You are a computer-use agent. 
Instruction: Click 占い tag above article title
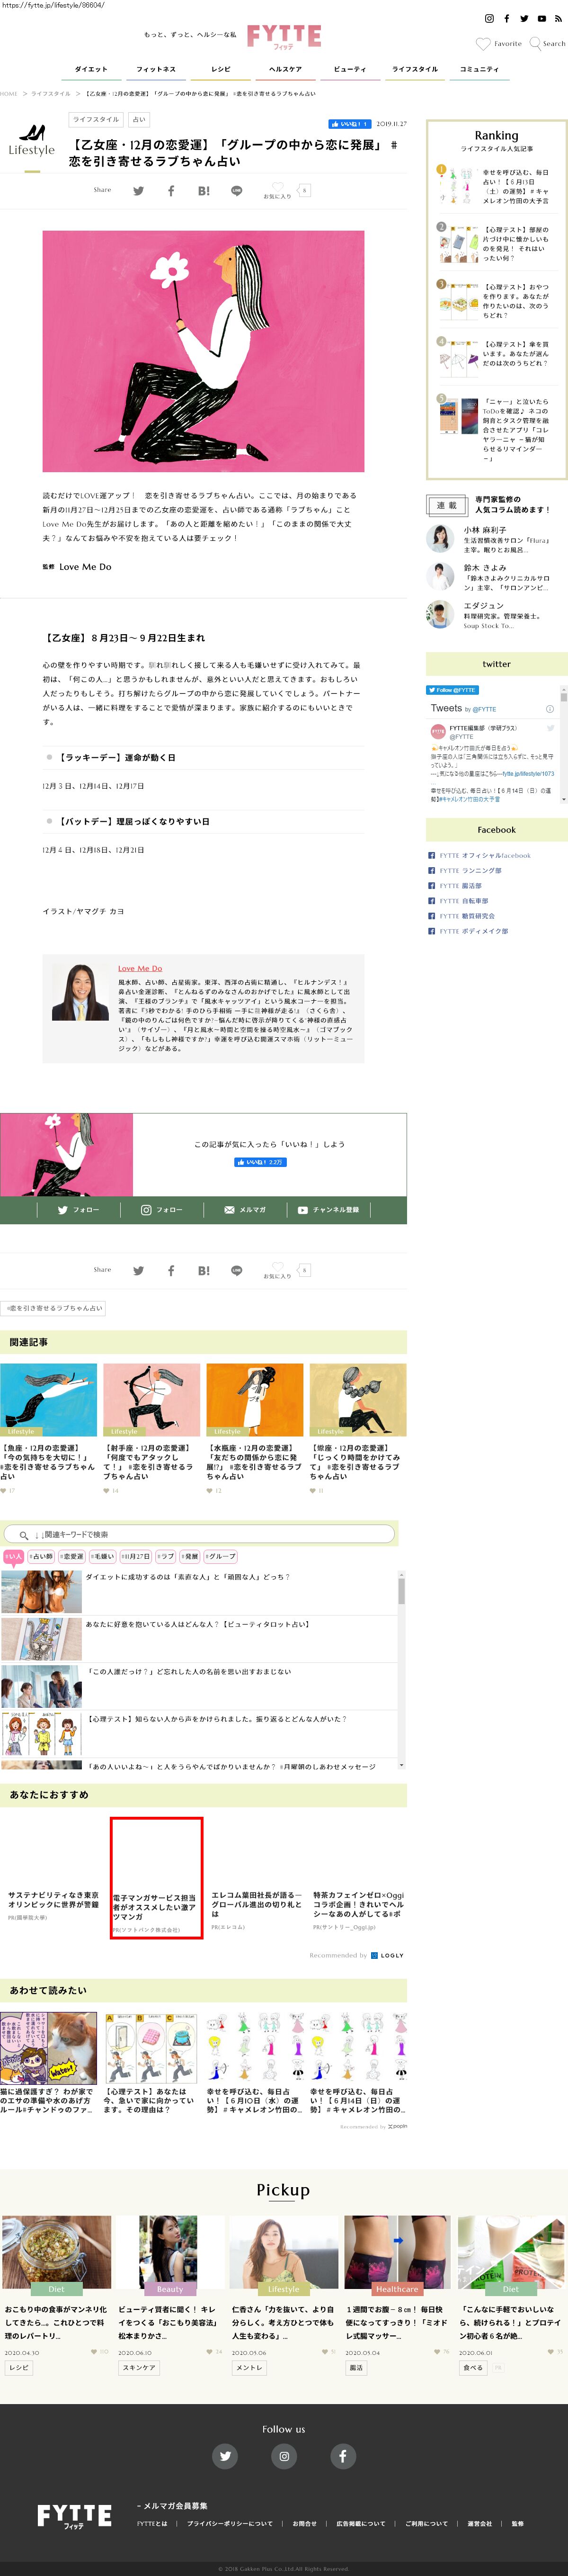pos(139,119)
